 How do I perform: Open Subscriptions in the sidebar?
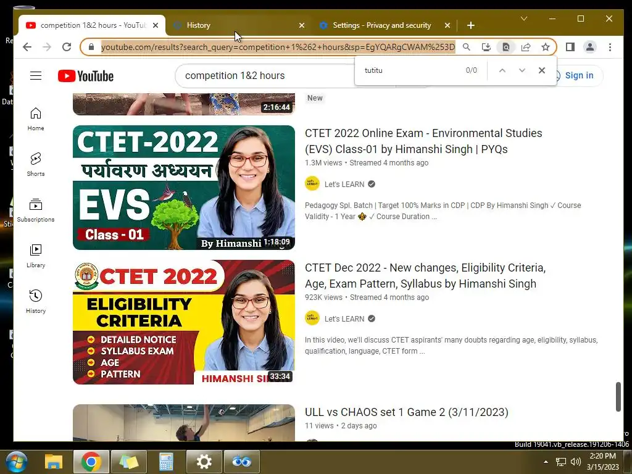tap(36, 210)
